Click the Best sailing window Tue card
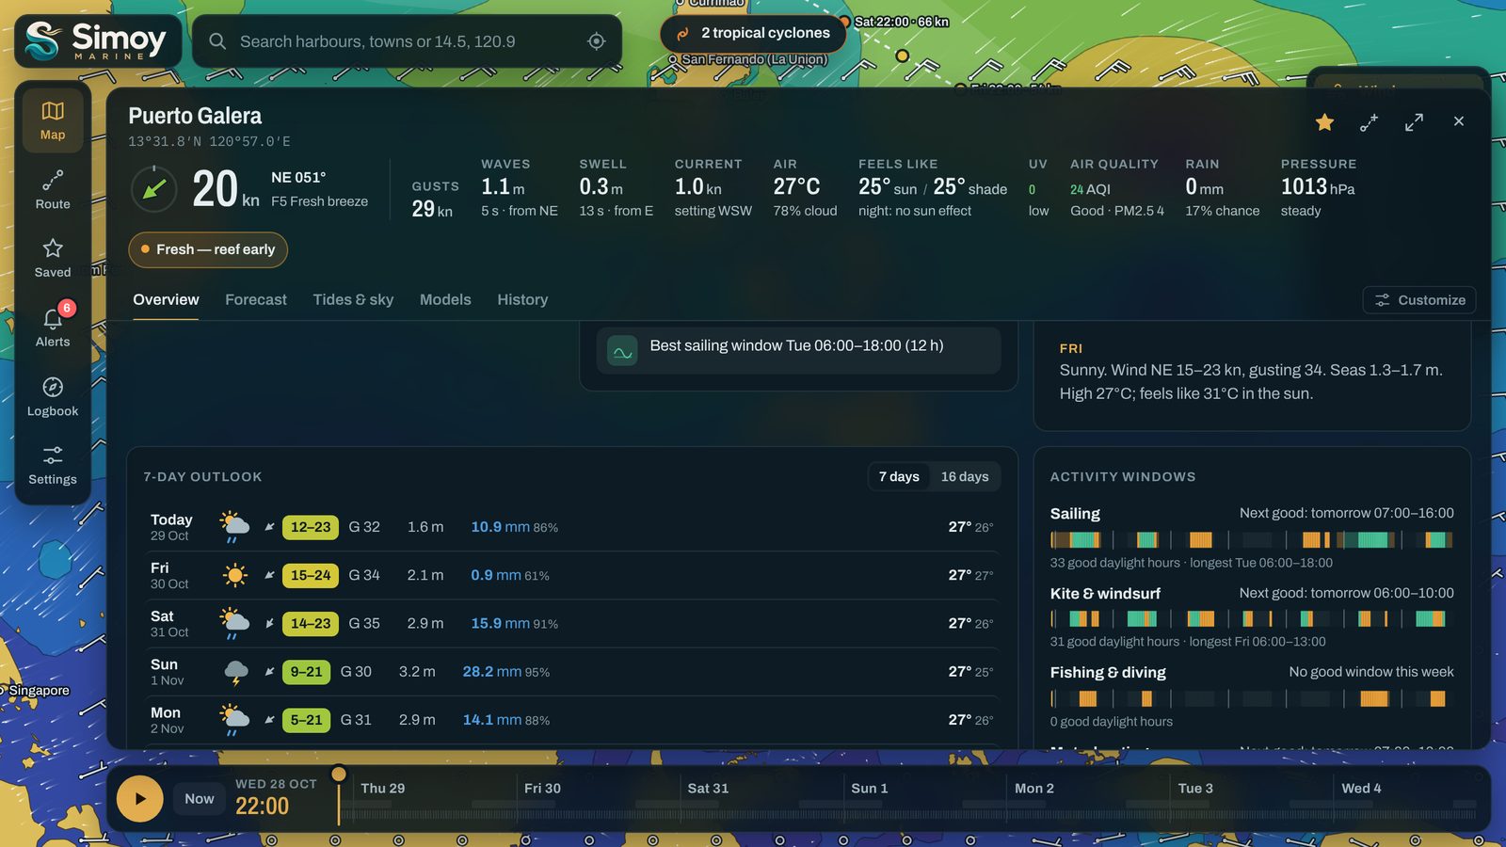The image size is (1506, 847). (x=798, y=350)
